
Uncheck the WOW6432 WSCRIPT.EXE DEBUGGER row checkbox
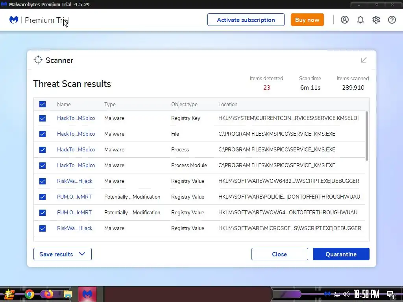[x=43, y=181]
